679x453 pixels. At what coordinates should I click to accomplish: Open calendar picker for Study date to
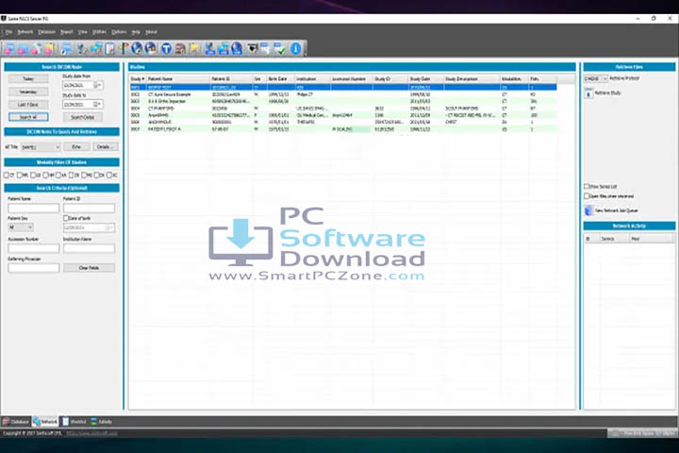[x=98, y=105]
